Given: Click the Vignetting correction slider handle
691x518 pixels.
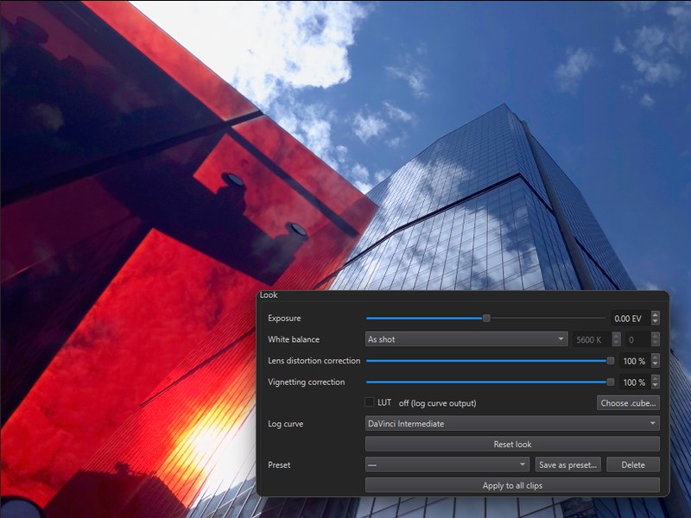Looking at the screenshot, I should 611,382.
